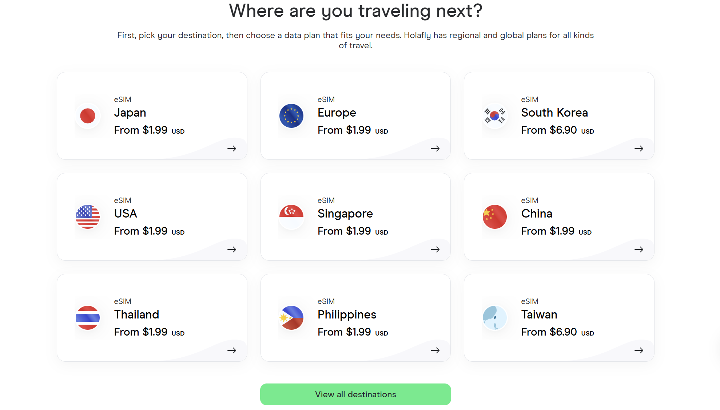720x410 pixels.
Task: Click arrow on Singapore eSIM card
Action: 435,249
